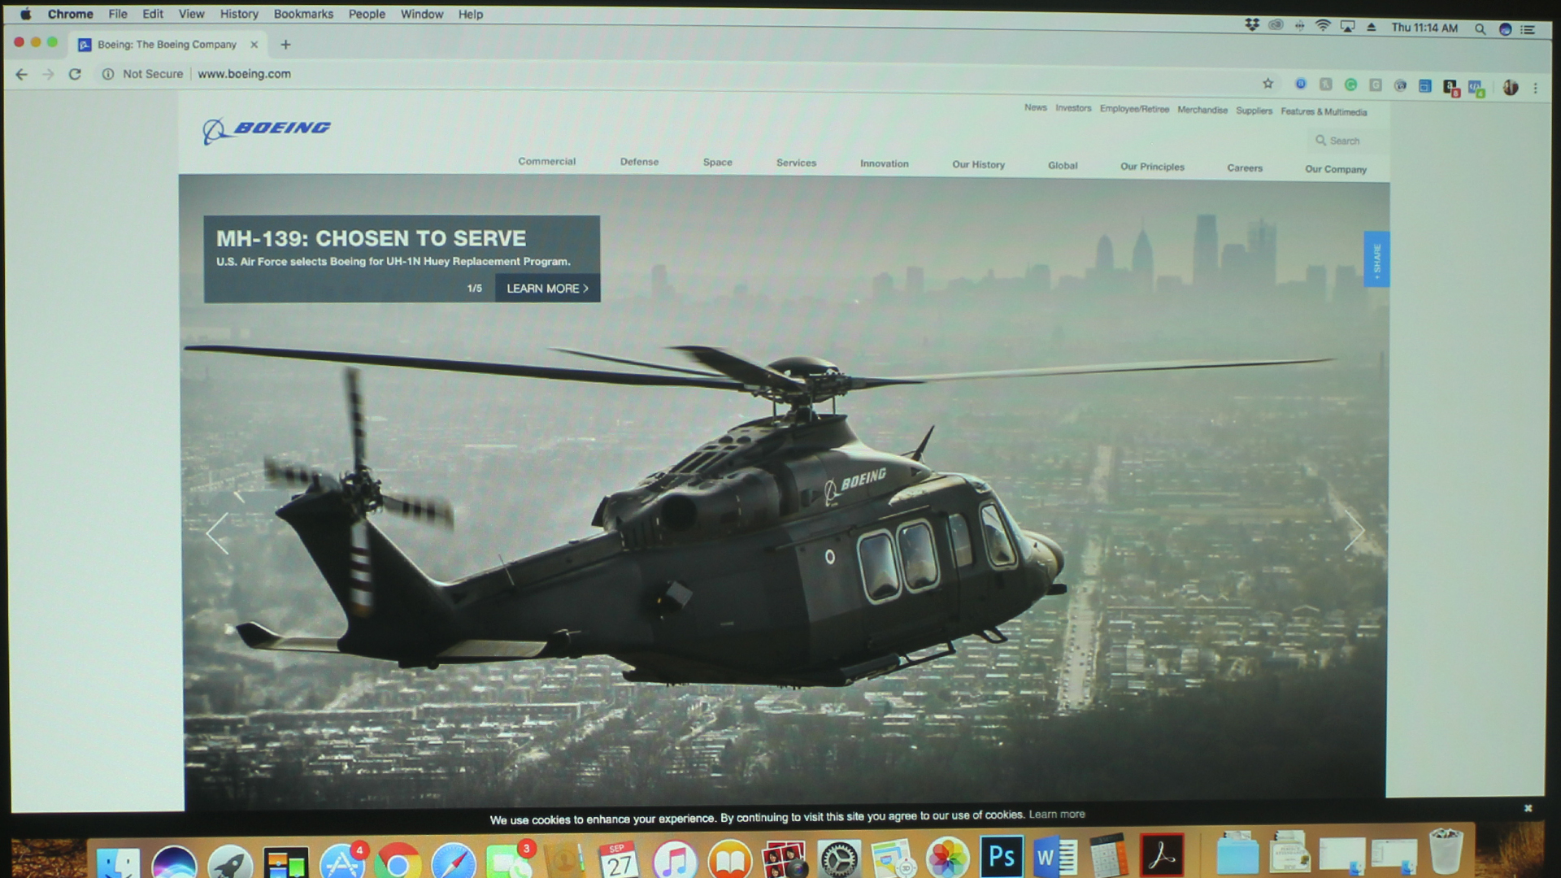View site info next to Not Secure

pos(107,74)
